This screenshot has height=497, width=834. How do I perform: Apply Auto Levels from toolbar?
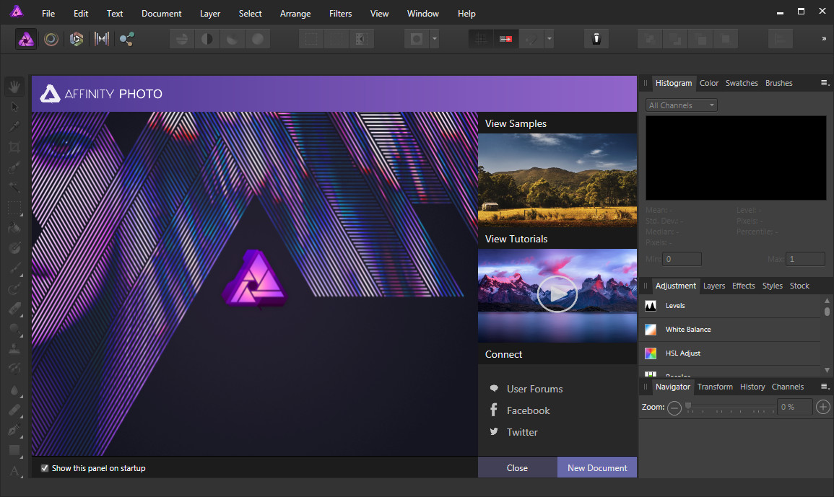pos(182,39)
